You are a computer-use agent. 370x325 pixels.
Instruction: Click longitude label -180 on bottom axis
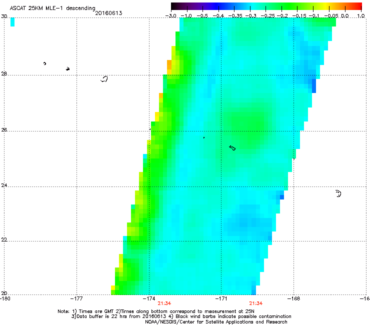5,298
